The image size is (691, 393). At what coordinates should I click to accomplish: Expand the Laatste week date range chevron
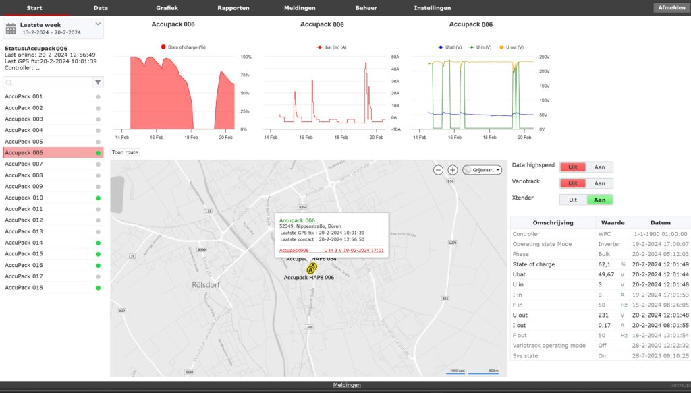click(x=98, y=24)
